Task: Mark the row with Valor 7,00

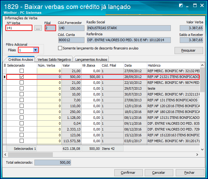Action: pos(22,100)
